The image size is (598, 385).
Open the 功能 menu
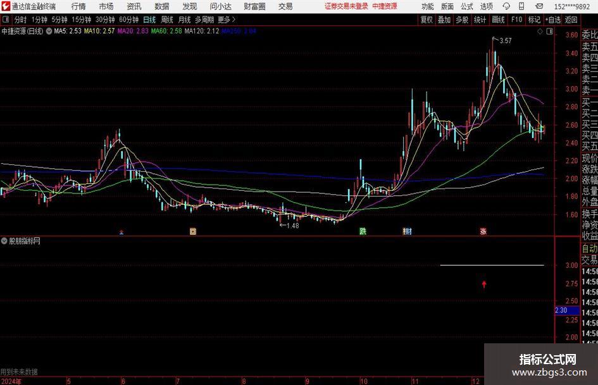[x=428, y=6]
